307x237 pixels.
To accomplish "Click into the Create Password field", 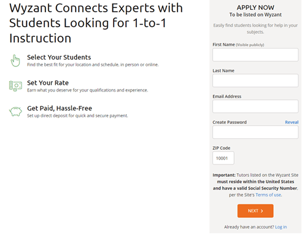I will (x=255, y=132).
